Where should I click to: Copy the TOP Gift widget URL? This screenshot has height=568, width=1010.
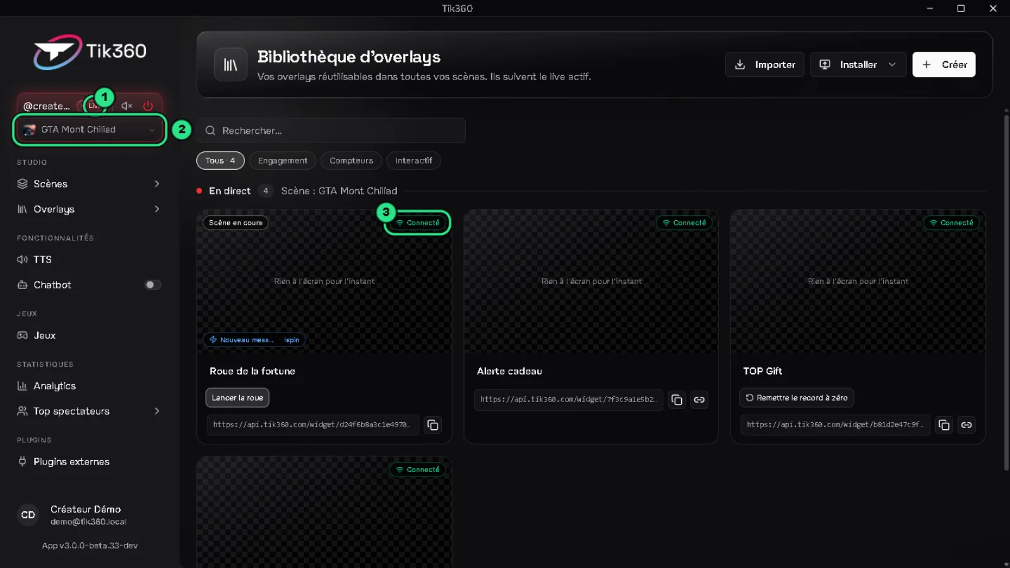point(944,425)
